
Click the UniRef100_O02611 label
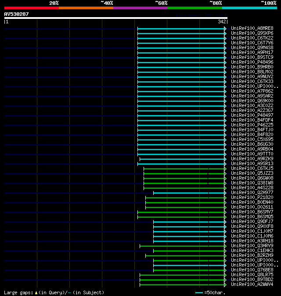coord(252,207)
